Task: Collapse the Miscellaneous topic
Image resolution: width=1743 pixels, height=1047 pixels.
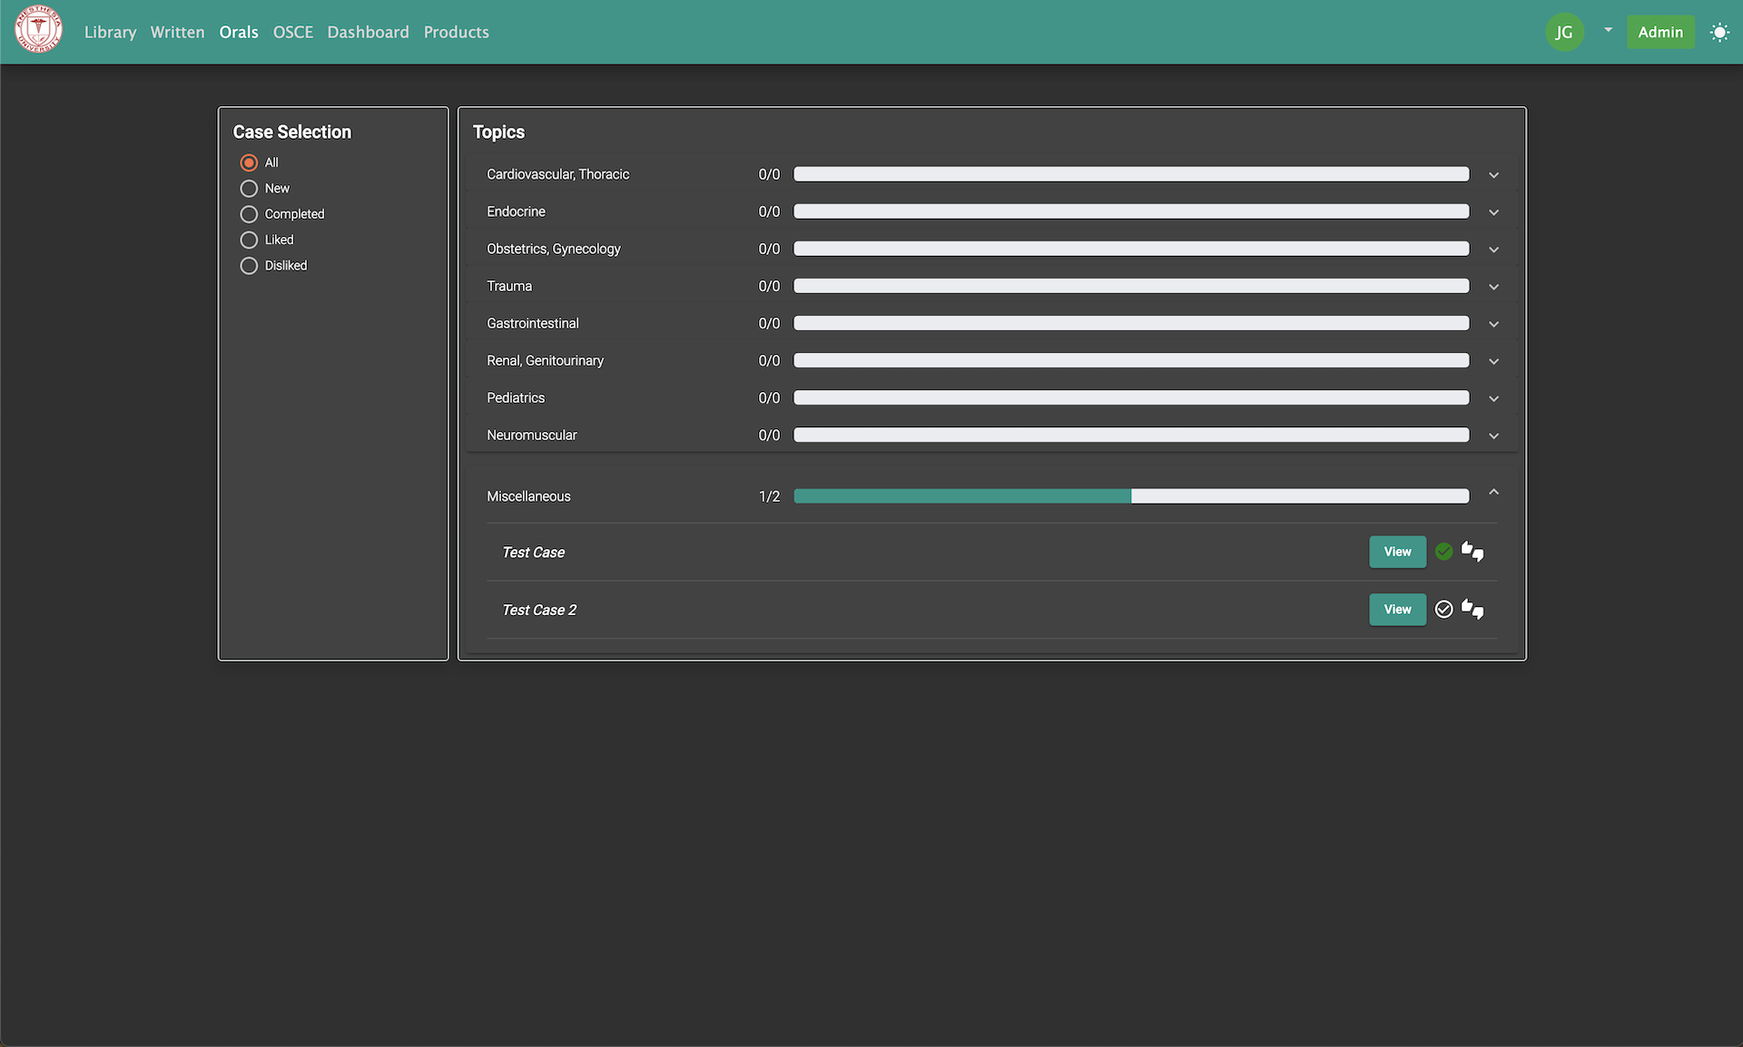Action: (1493, 493)
